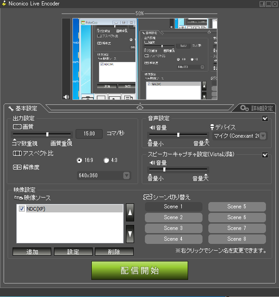Switch to Scene 7
Image resolution: width=279 pixels, height=297 pixels.
pyautogui.click(x=237, y=228)
